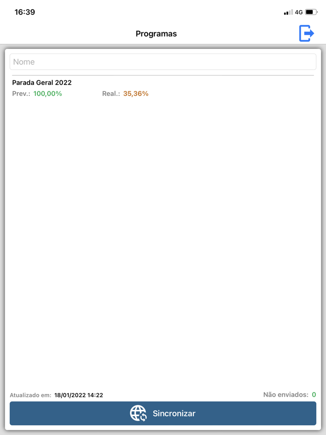Click the globe sync icon
This screenshot has width=326, height=435.
tap(138, 413)
